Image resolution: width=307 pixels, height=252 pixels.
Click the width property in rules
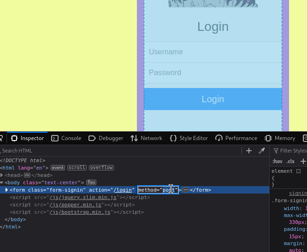pyautogui.click(x=291, y=208)
